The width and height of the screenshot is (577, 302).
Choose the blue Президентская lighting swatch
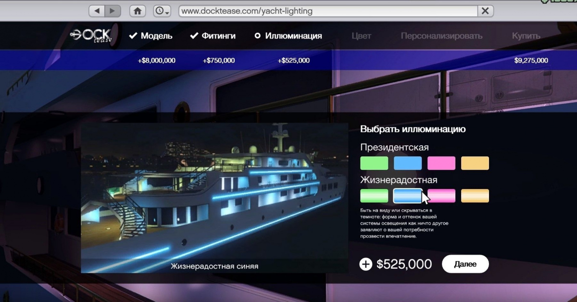pyautogui.click(x=408, y=163)
